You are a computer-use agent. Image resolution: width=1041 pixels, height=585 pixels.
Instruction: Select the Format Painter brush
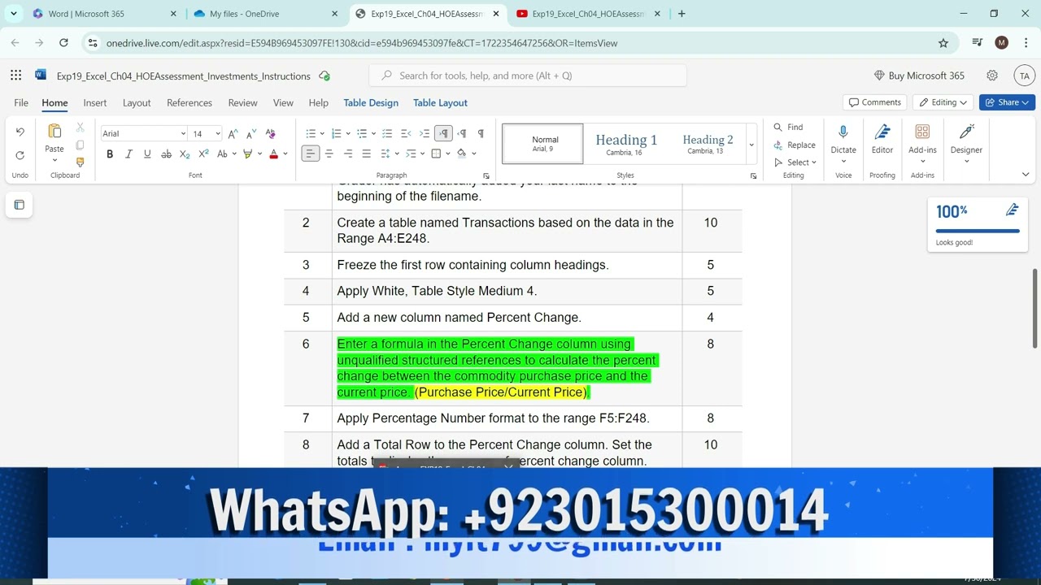(x=80, y=162)
